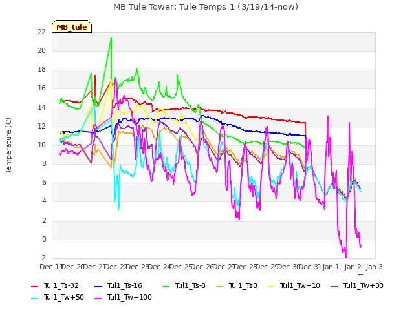Select the Tul1_Ts-32 legend label

point(61,285)
